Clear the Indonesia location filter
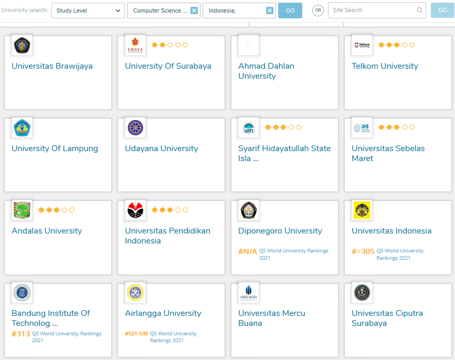This screenshot has width=455, height=360. tap(270, 10)
